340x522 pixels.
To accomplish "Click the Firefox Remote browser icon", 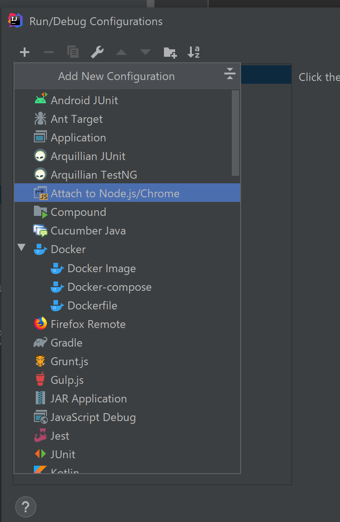I will click(40, 323).
